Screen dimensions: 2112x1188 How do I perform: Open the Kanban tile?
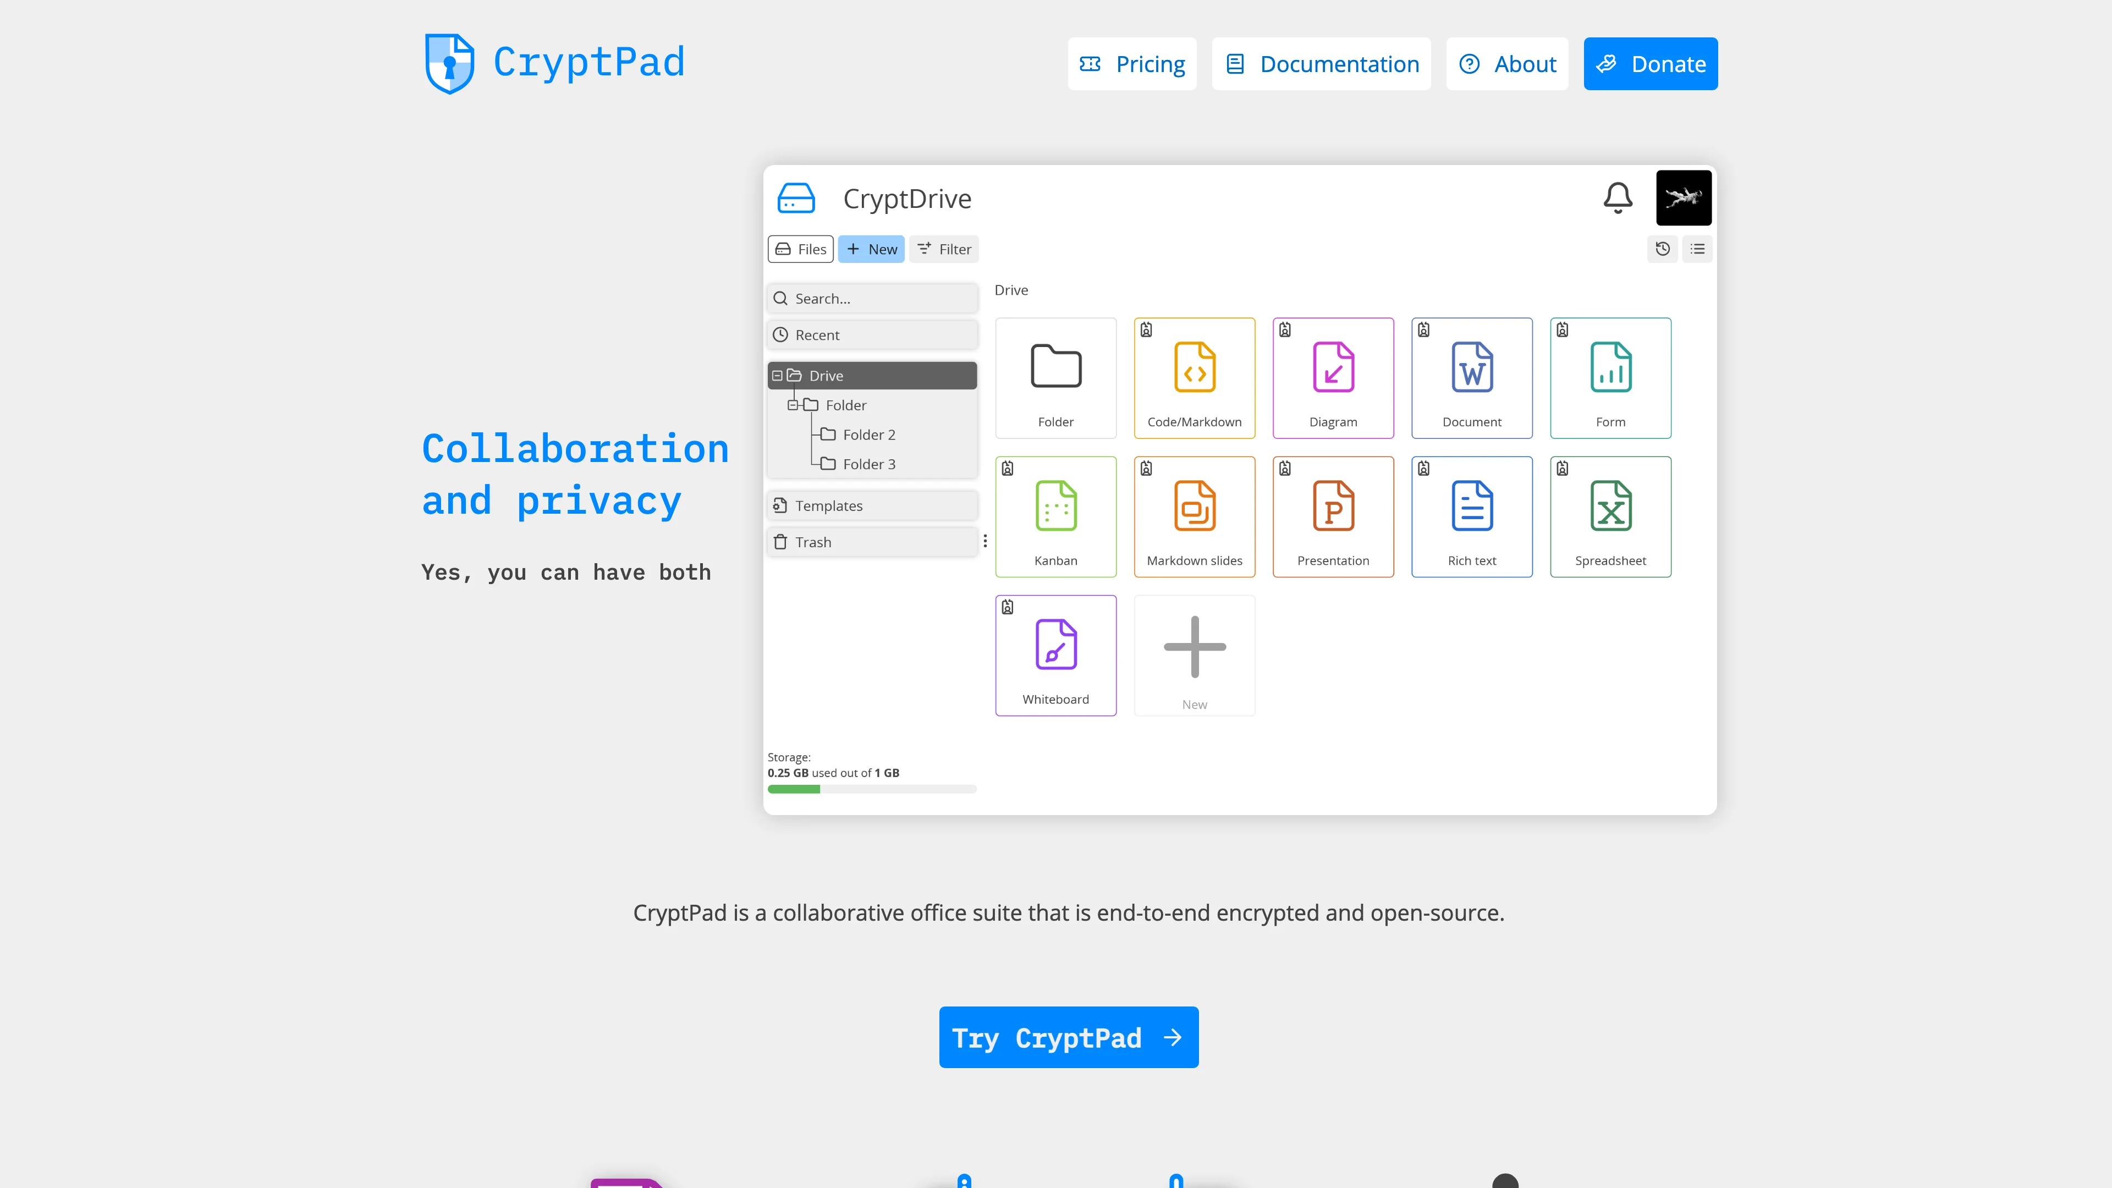coord(1056,516)
